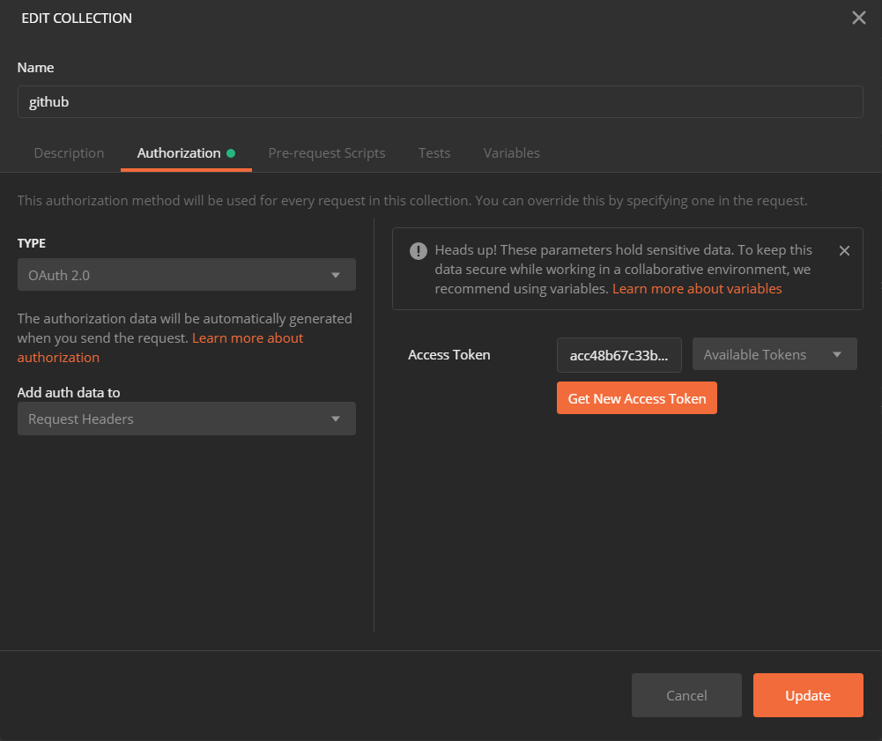Screen dimensions: 882x741
Task: Open the Request Headers dropdown
Action: point(186,419)
